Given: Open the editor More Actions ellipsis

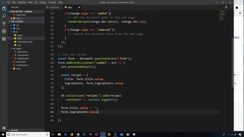Looking at the screenshot, I should coord(231,7).
